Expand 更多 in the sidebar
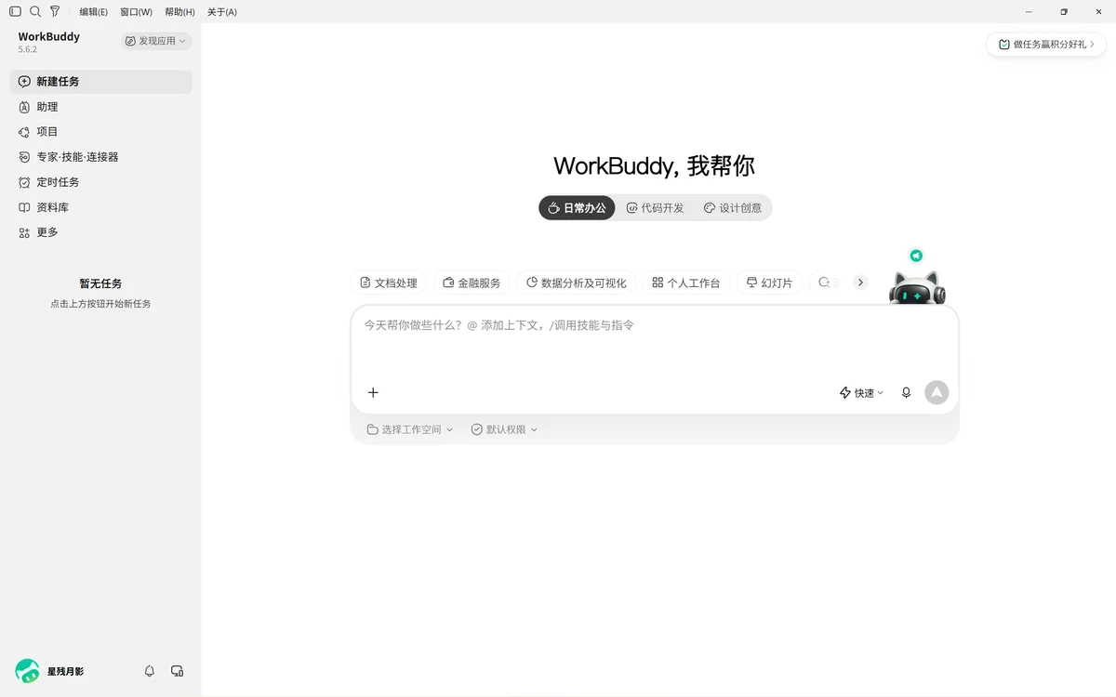The width and height of the screenshot is (1116, 697). tap(100, 232)
